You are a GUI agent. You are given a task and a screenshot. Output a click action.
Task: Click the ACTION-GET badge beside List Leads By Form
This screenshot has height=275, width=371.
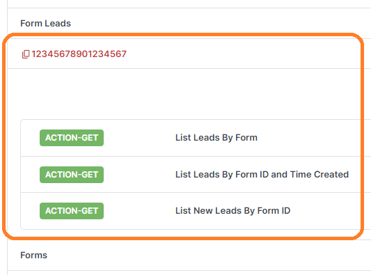[x=72, y=138]
